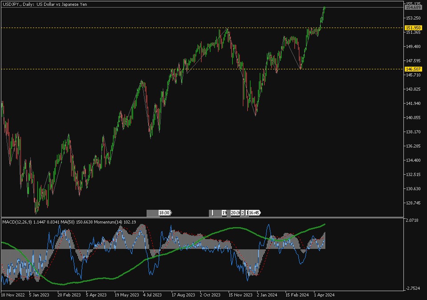The width and height of the screenshot is (427, 300).
Task: Click the 'MA(50) 150.6638' label in indicator window
Action: point(77,222)
